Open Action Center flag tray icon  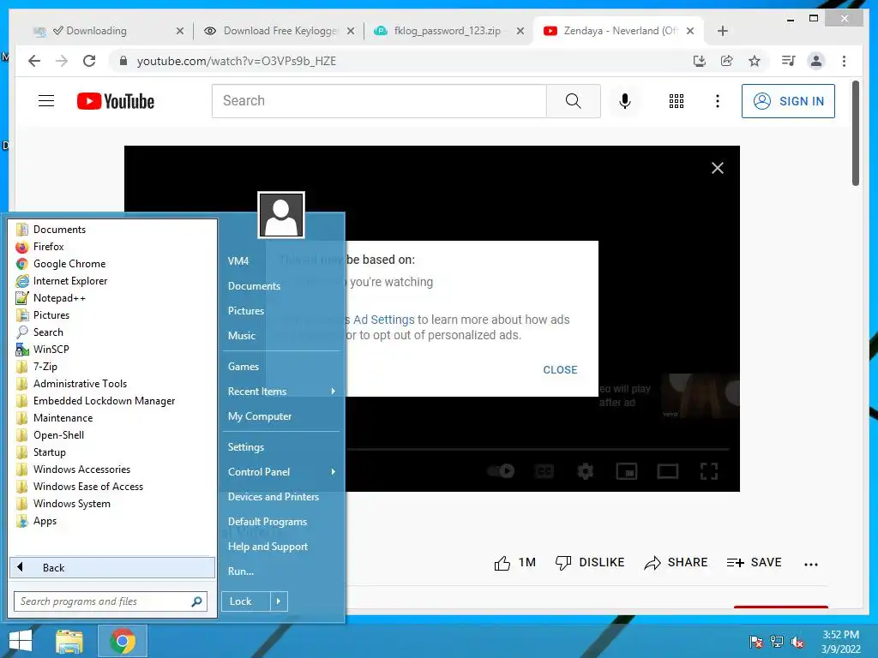point(755,641)
